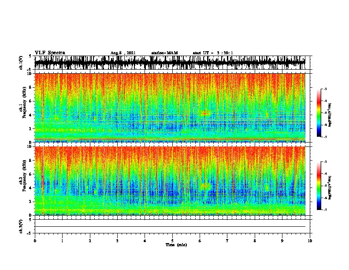Click time axis tick label "5"
The height and width of the screenshot is (270, 349).
pyautogui.click(x=172, y=241)
